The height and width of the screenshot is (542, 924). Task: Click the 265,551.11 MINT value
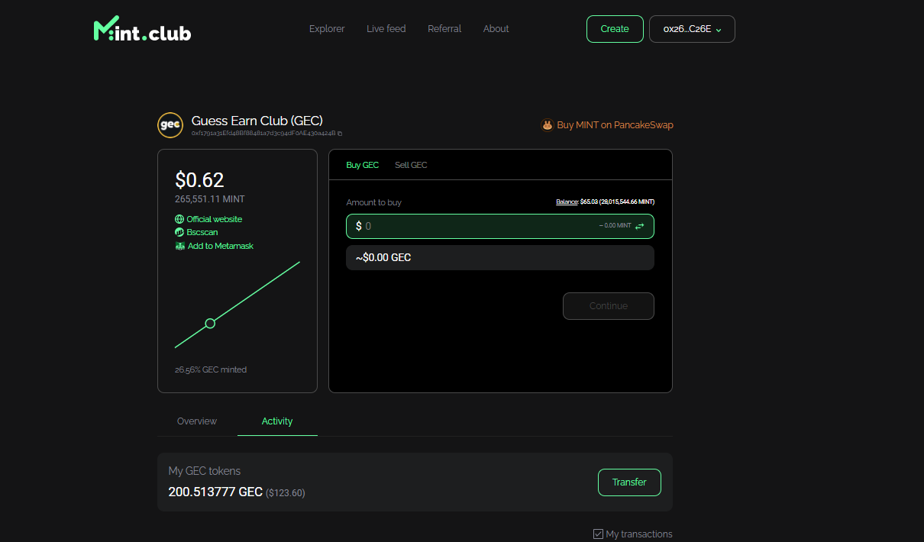click(210, 199)
